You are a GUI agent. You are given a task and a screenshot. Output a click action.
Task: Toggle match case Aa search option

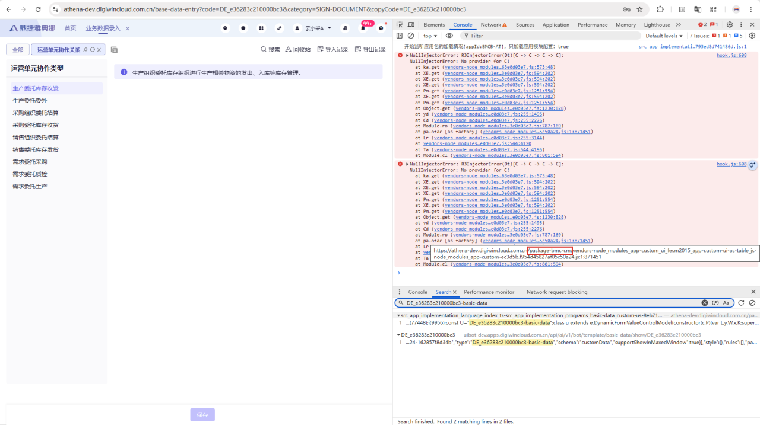(x=726, y=303)
